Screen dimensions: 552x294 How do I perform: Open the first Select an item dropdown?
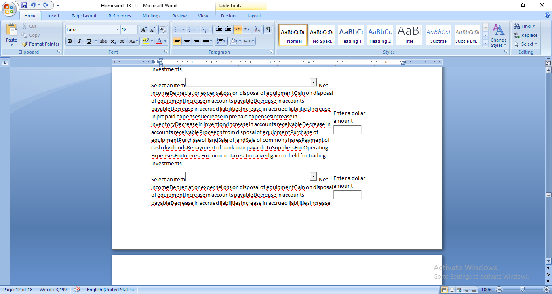tap(313, 82)
